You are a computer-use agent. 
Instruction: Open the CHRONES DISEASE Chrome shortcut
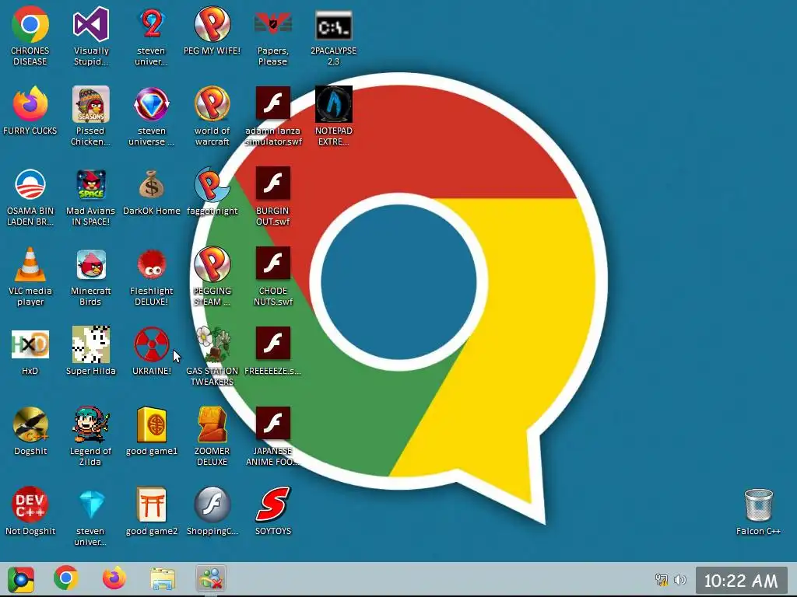coord(30,24)
